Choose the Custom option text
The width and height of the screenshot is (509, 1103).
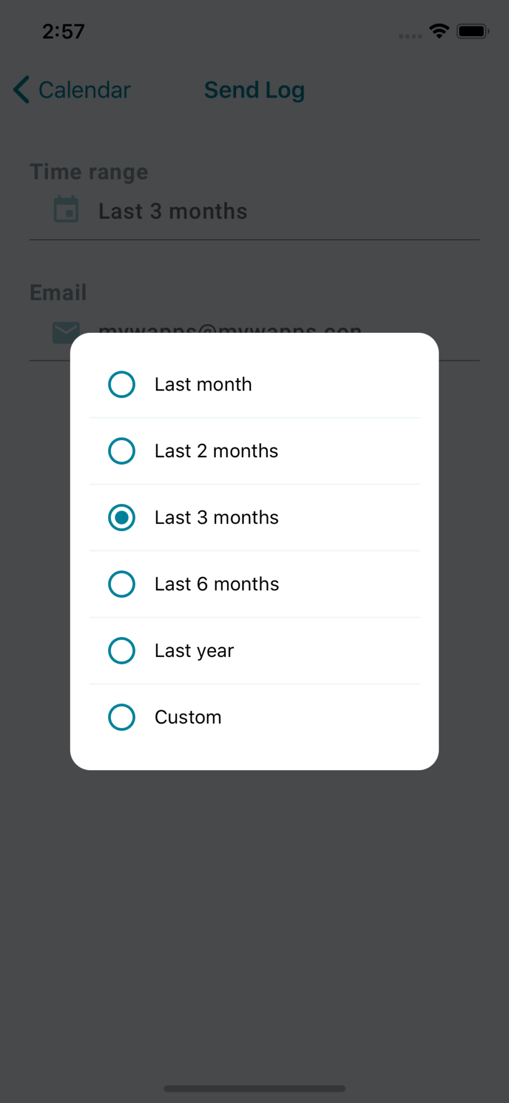[188, 717]
